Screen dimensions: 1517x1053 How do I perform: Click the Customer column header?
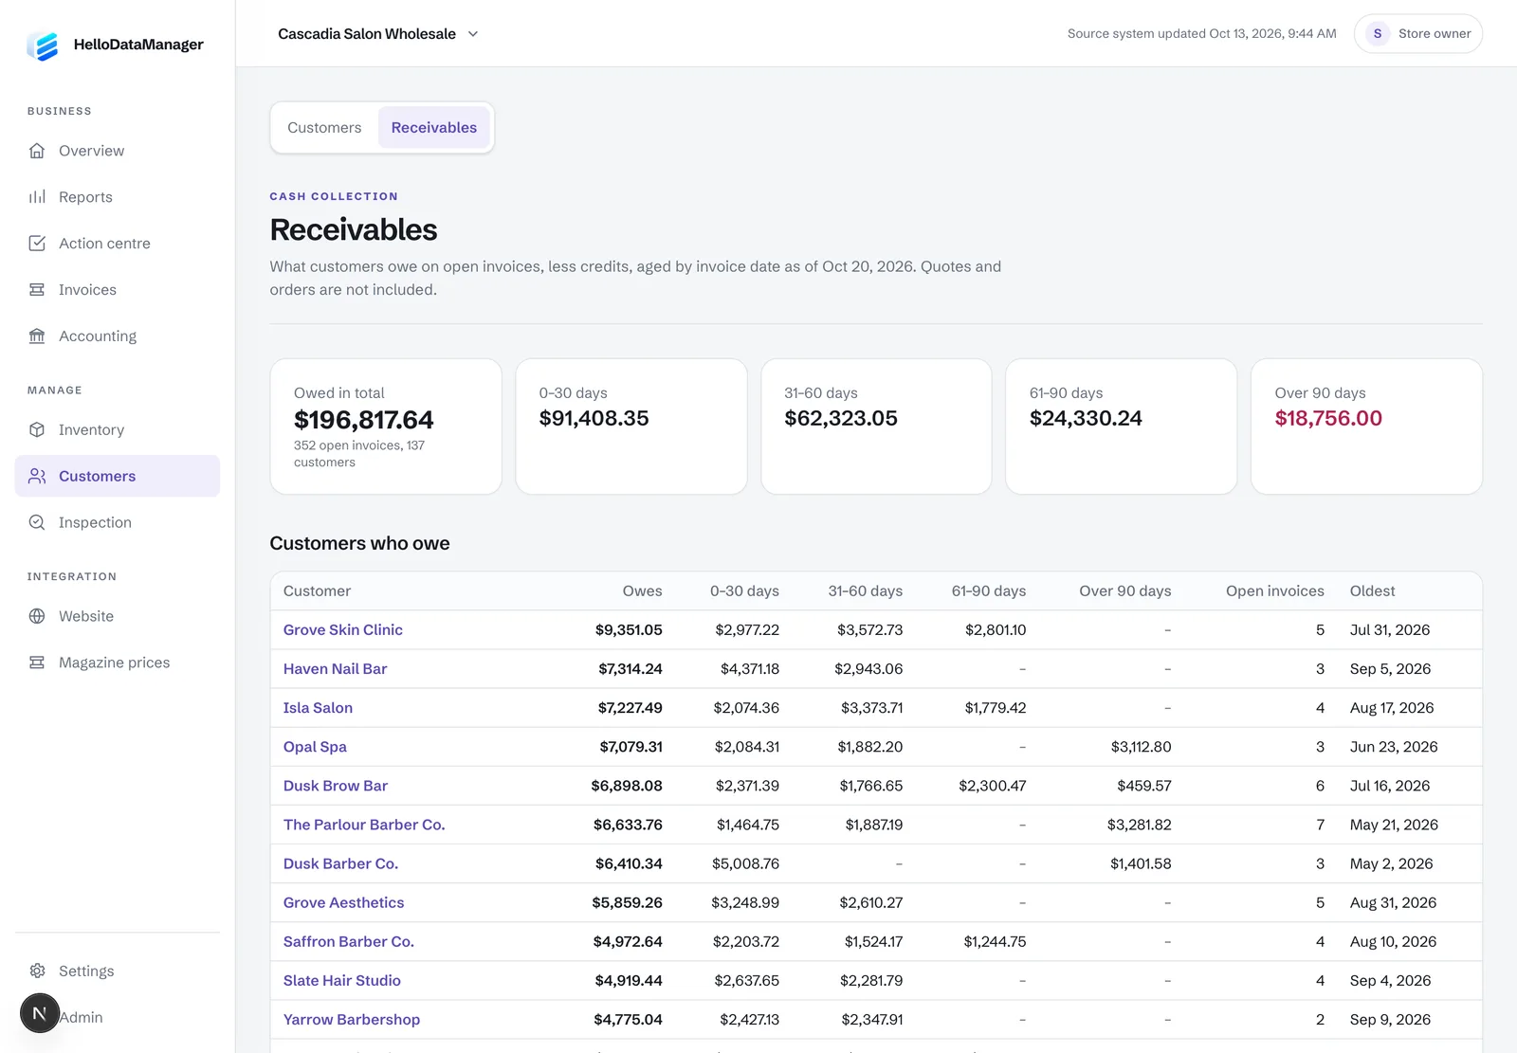(x=317, y=591)
